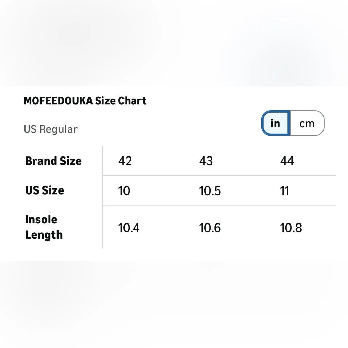Switch measurement units to cm
The image size is (348, 348).
307,123
